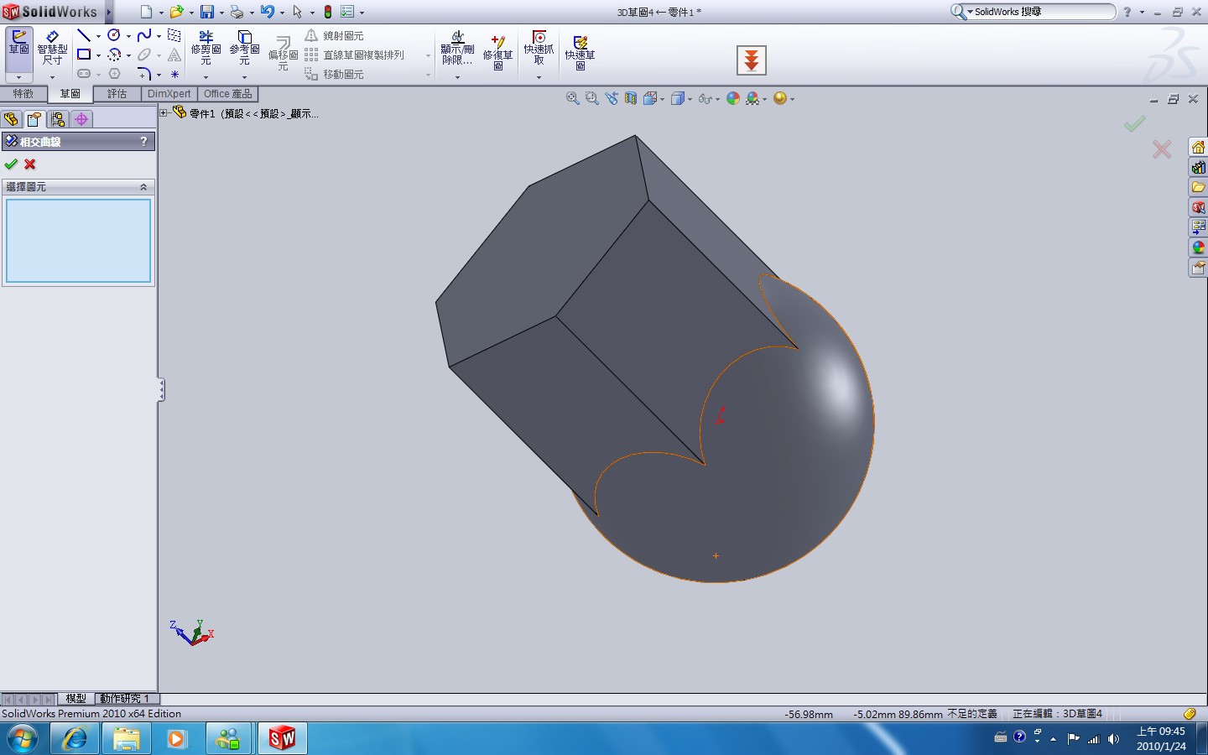Click the Rebuild traffic light icon
Viewport: 1208px width, 755px height.
coord(328,12)
